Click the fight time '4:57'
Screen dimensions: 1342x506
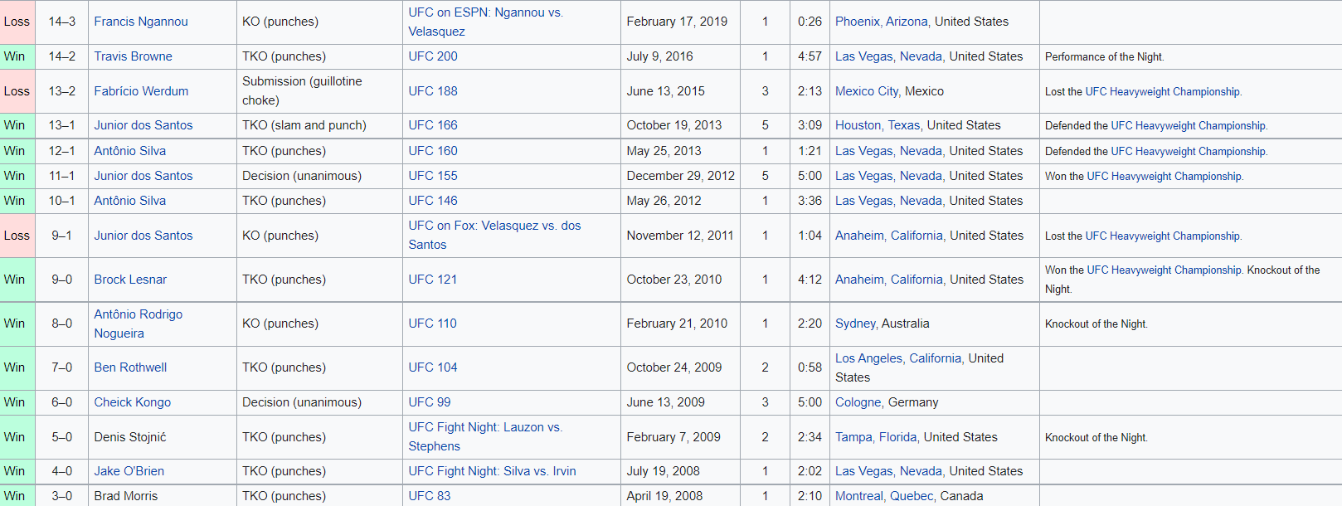810,56
